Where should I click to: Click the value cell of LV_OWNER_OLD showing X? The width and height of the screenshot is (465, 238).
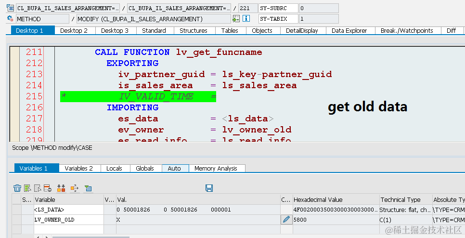click(198, 220)
